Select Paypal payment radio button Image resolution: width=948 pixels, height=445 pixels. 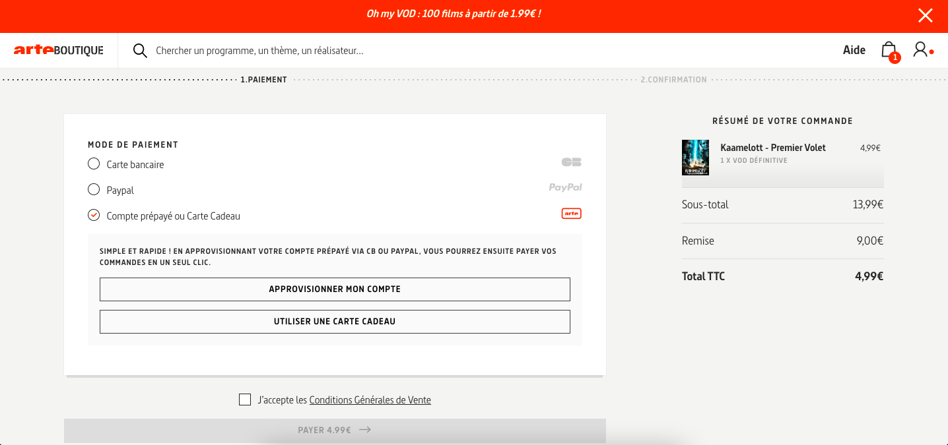click(x=94, y=189)
